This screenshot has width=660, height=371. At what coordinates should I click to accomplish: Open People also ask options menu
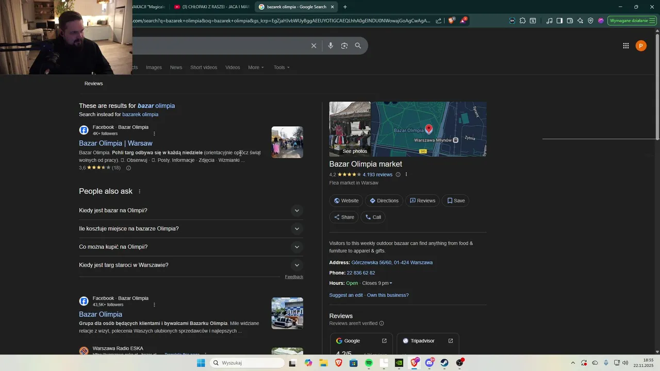tap(139, 192)
